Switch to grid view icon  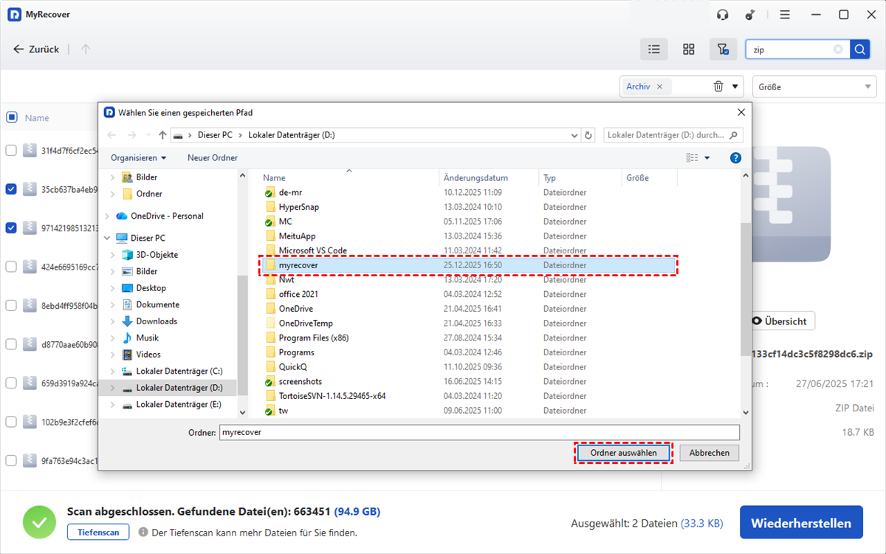(688, 49)
